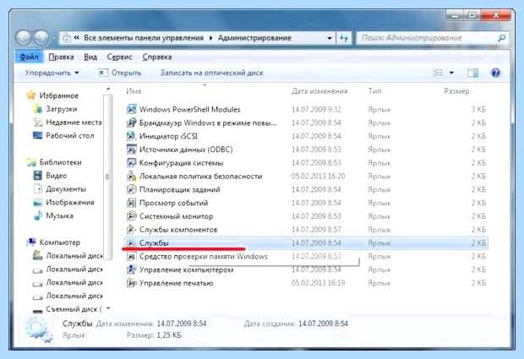
Task: Select the Брандмауэр Windows shortcut icon
Action: [x=131, y=122]
